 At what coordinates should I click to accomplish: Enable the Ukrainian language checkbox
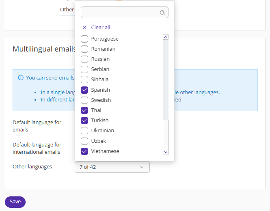tap(84, 131)
